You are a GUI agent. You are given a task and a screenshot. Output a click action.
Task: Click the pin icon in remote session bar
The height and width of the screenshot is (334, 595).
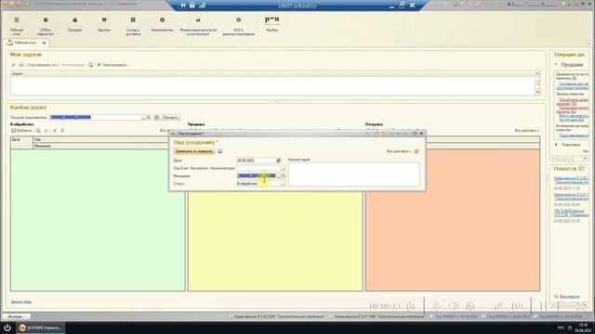tap(183, 5)
